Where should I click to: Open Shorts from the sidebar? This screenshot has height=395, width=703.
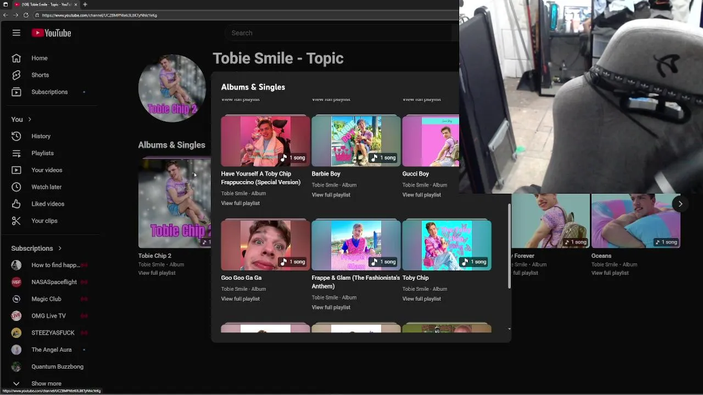40,75
